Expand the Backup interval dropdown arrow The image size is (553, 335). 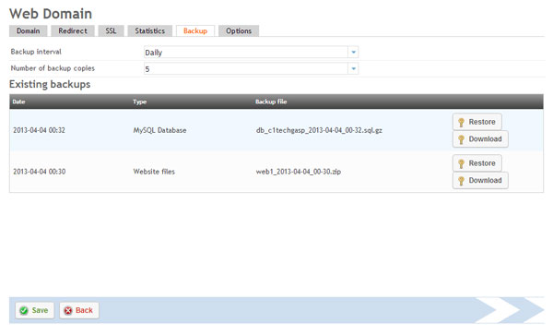coord(353,53)
